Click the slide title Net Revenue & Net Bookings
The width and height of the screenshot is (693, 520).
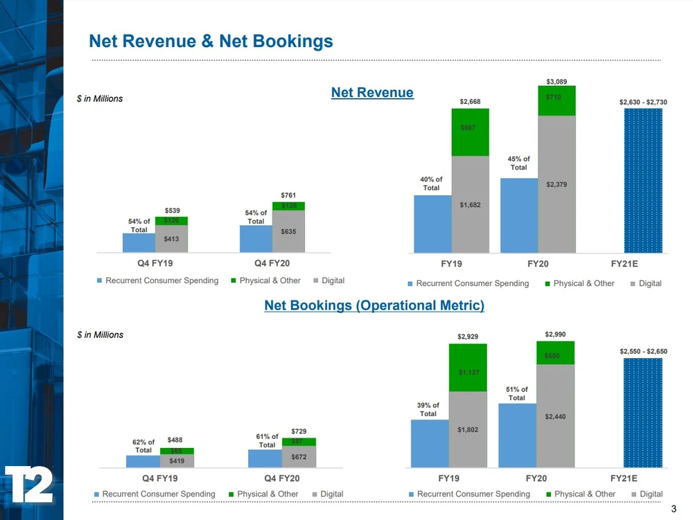(x=211, y=42)
